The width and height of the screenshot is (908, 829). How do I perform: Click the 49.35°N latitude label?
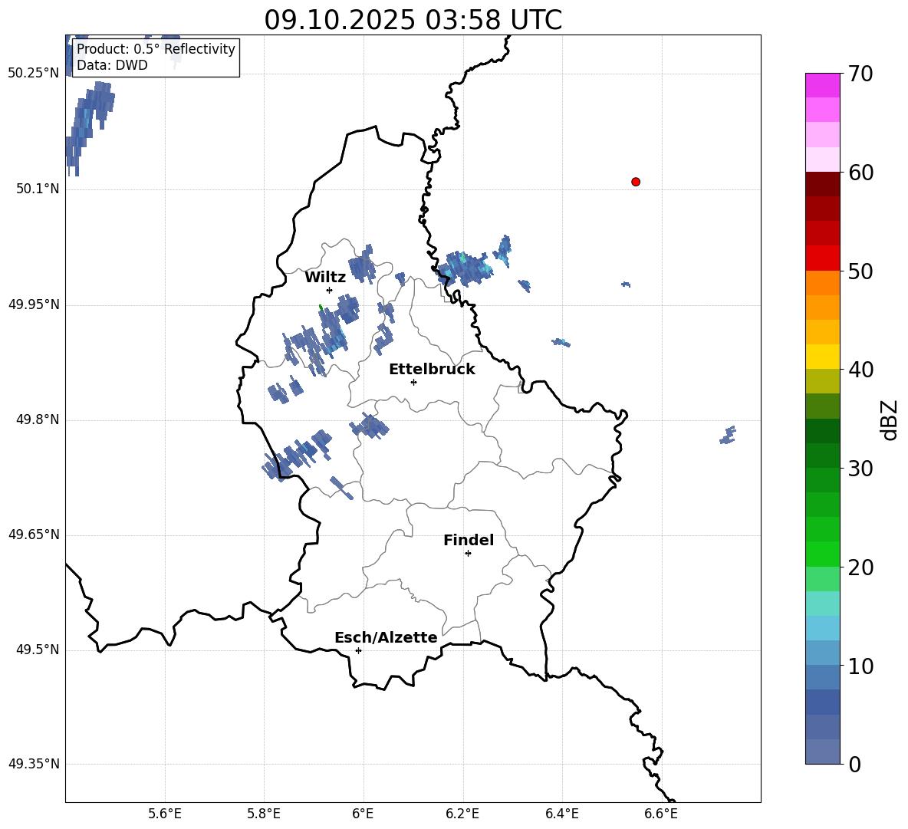(34, 764)
